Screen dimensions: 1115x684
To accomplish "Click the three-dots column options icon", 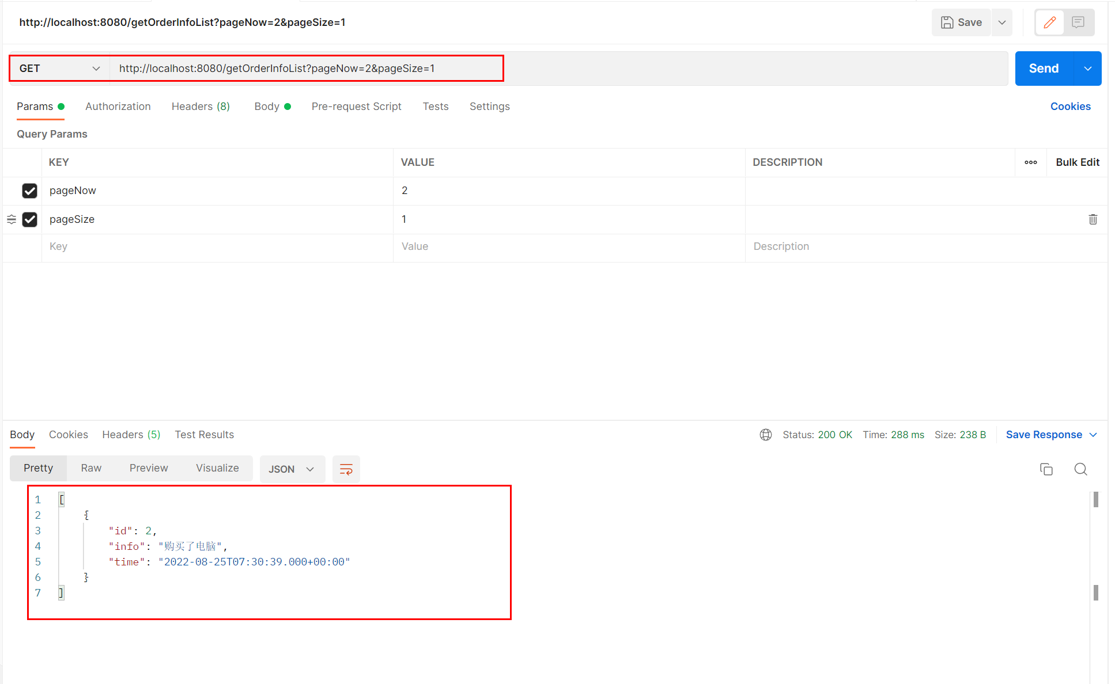I will click(x=1031, y=162).
